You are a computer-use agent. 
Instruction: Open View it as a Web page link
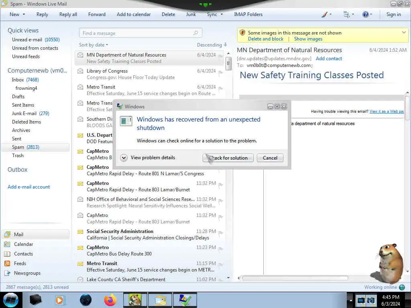point(387,111)
